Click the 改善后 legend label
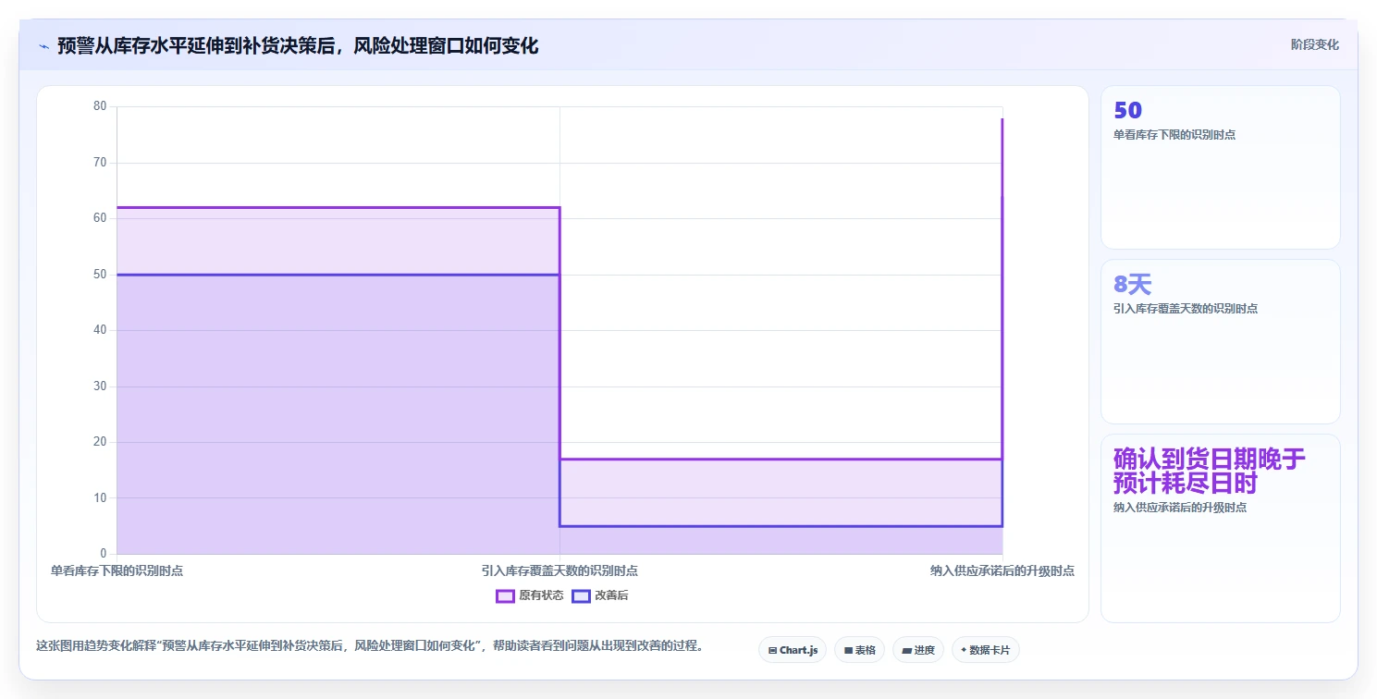This screenshot has width=1377, height=699. [611, 596]
